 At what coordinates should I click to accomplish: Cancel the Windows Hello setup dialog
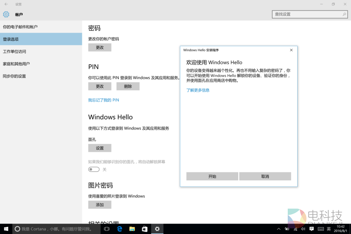point(265,176)
